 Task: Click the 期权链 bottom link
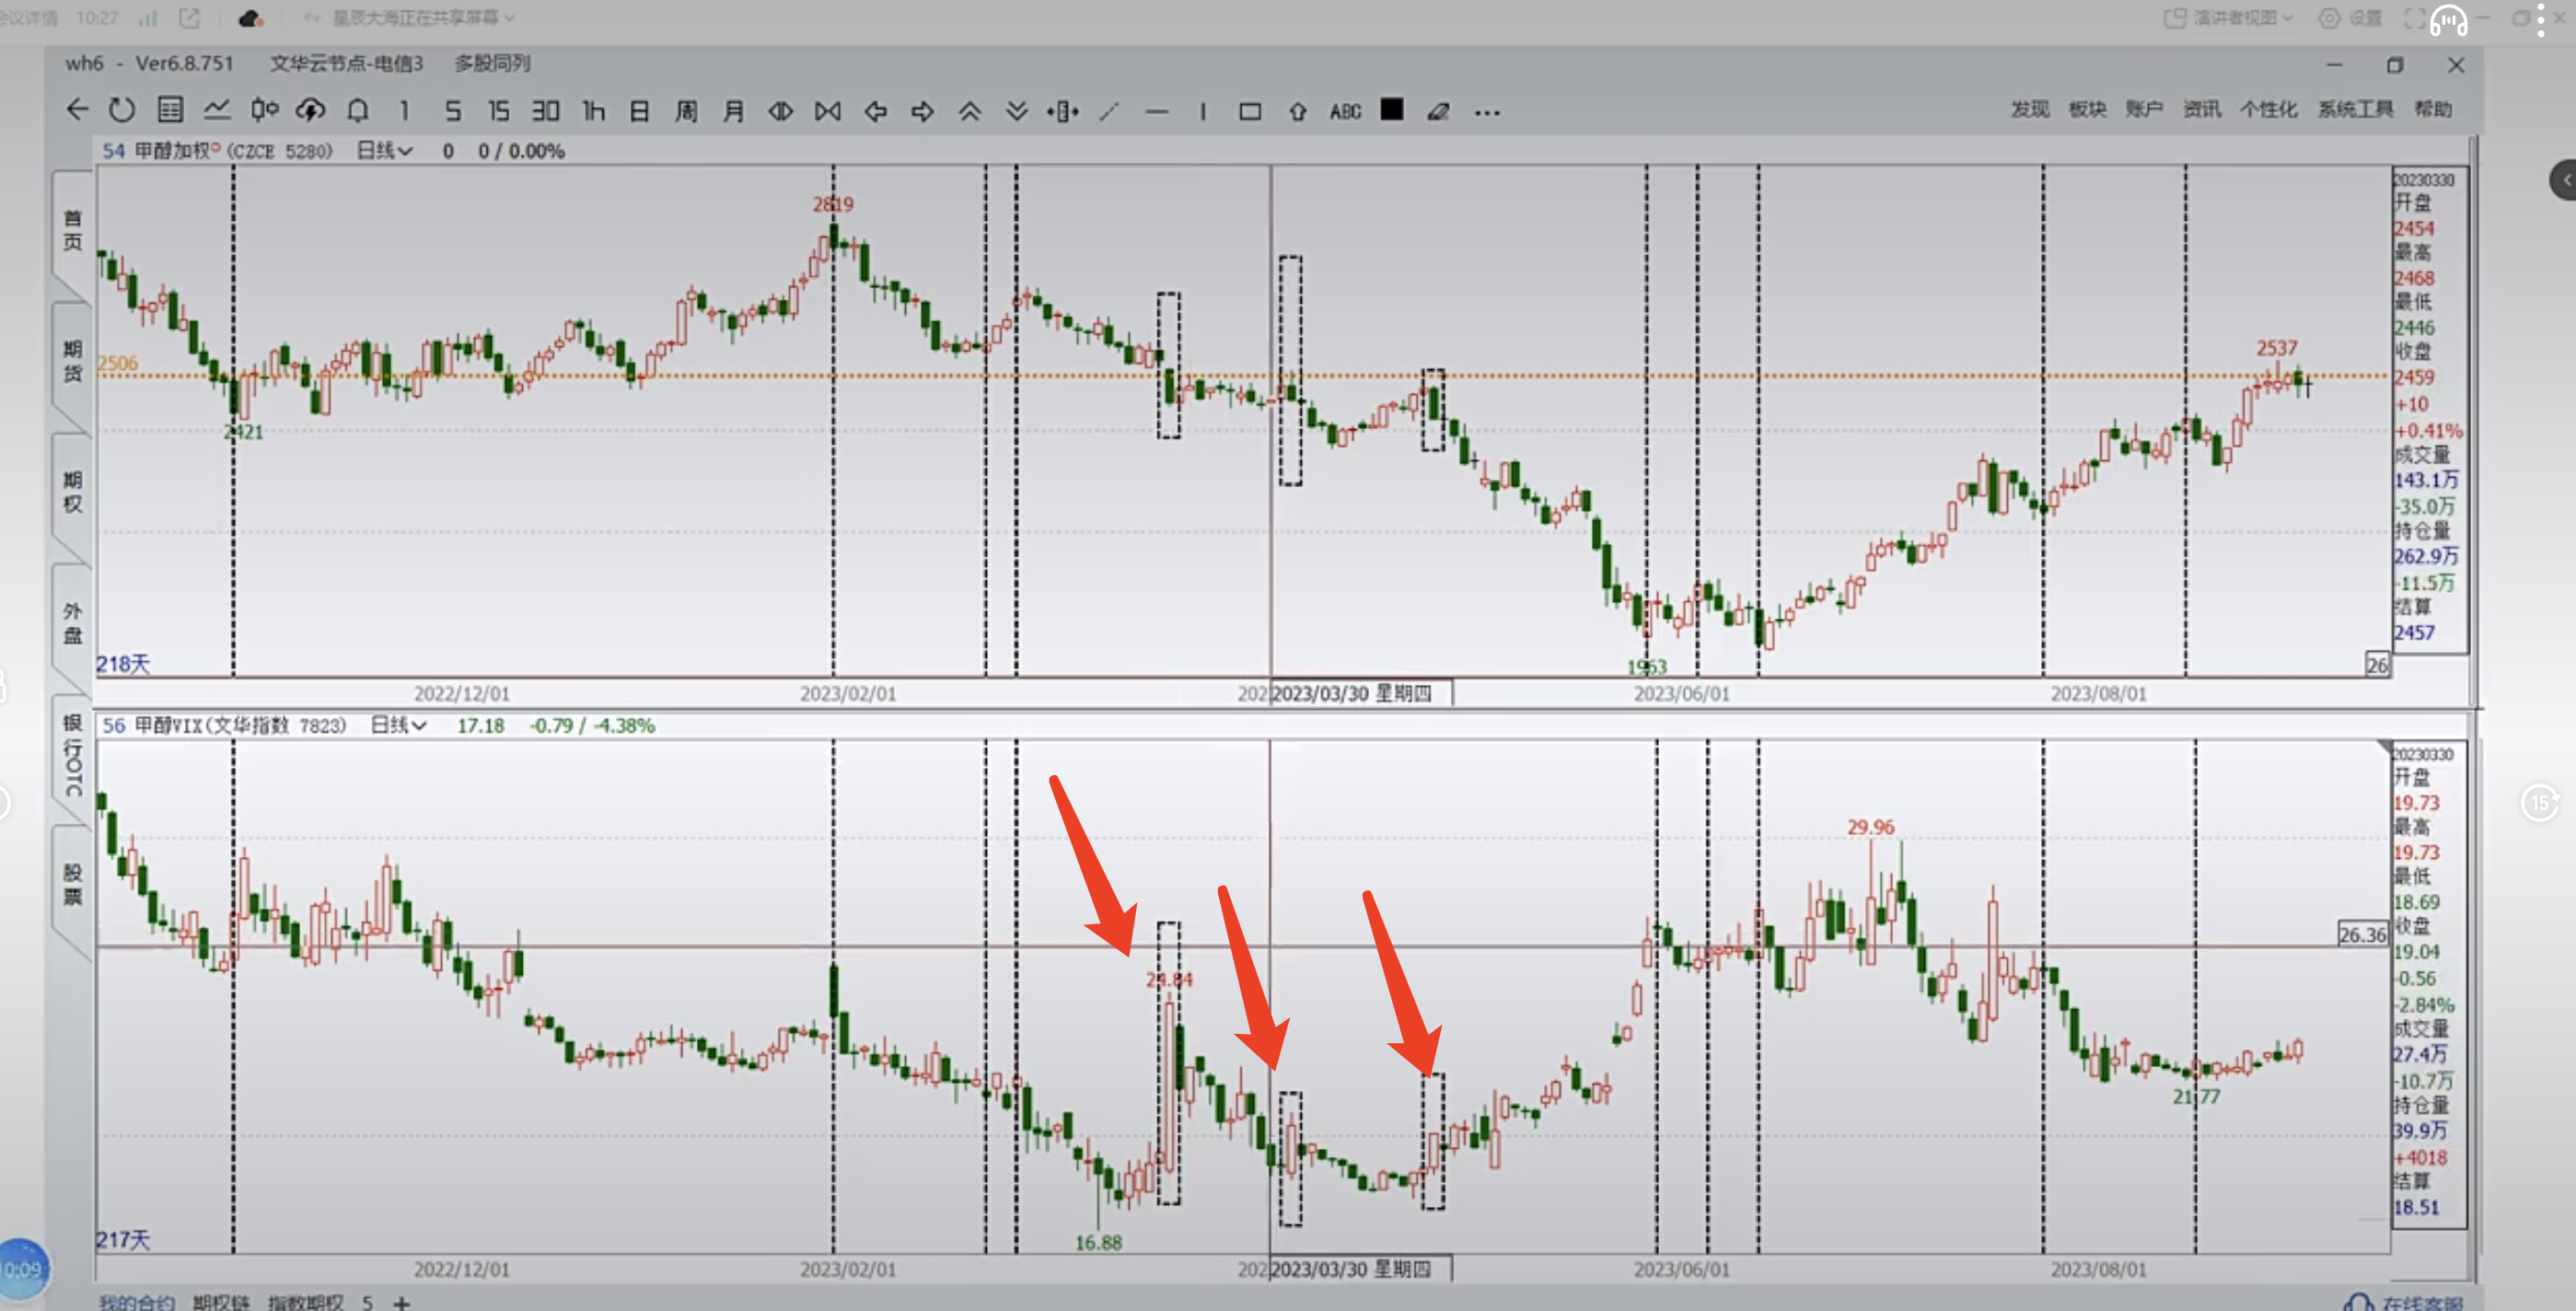pyautogui.click(x=221, y=1302)
